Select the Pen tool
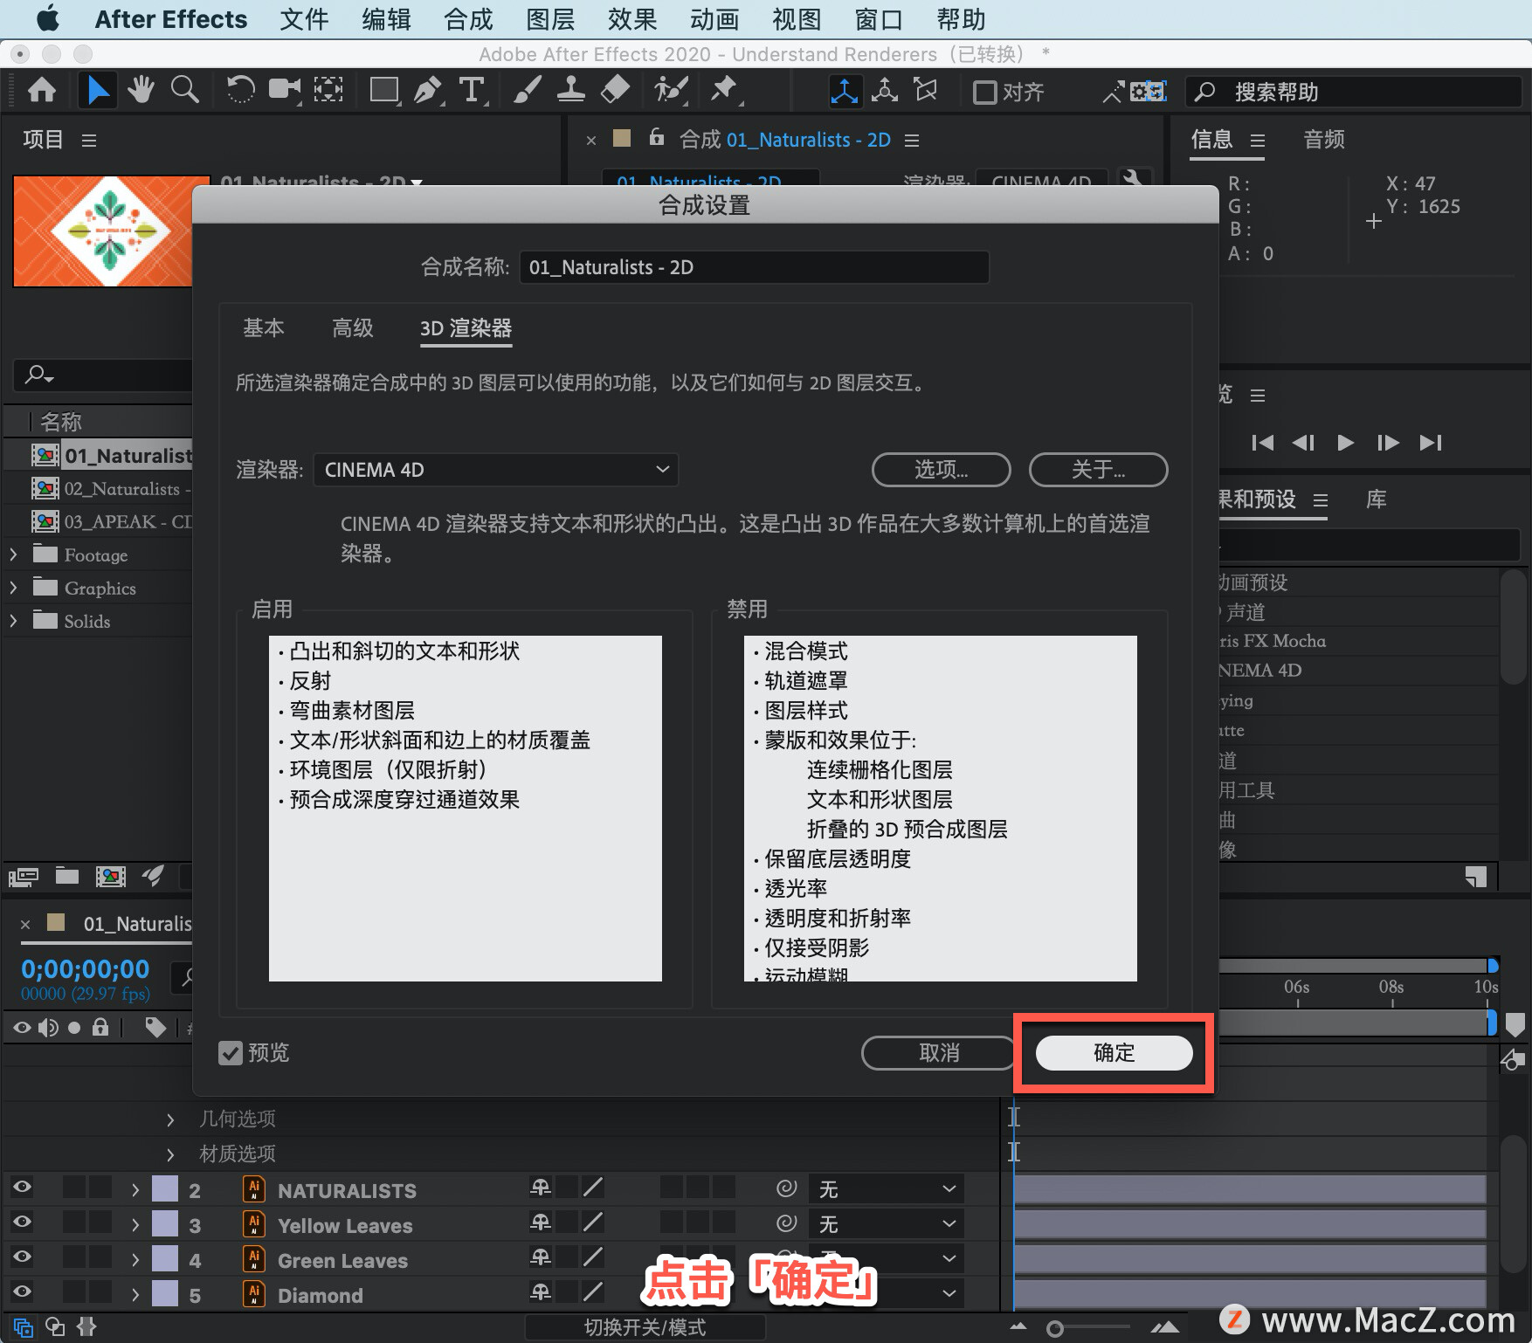Viewport: 1532px width, 1343px height. (x=427, y=90)
